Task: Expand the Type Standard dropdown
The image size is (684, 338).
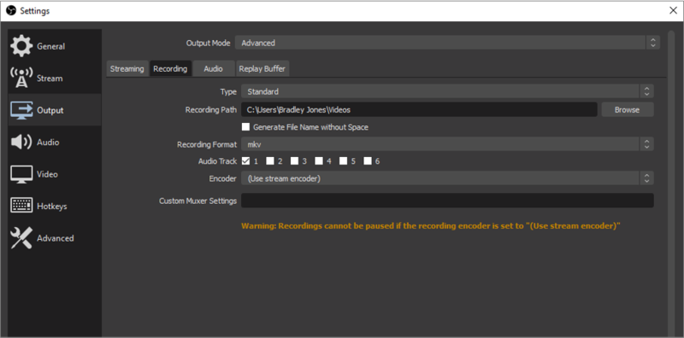Action: click(447, 91)
